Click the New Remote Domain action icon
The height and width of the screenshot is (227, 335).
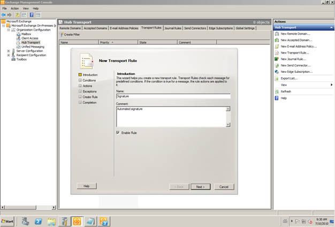tap(277, 34)
